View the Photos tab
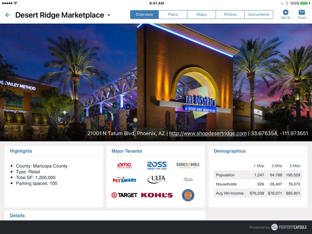Image resolution: width=312 pixels, height=234 pixels. click(x=230, y=15)
